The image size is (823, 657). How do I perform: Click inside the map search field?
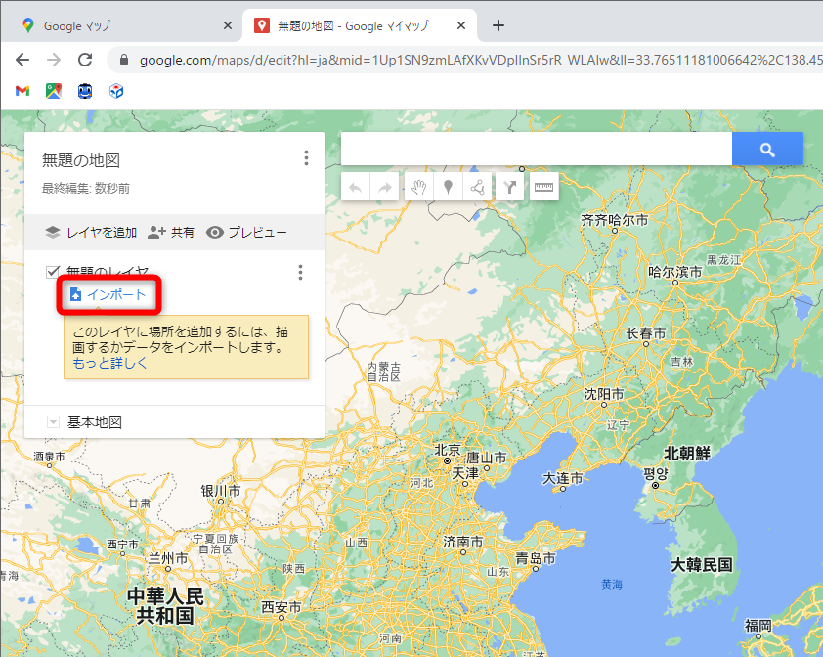coord(533,149)
